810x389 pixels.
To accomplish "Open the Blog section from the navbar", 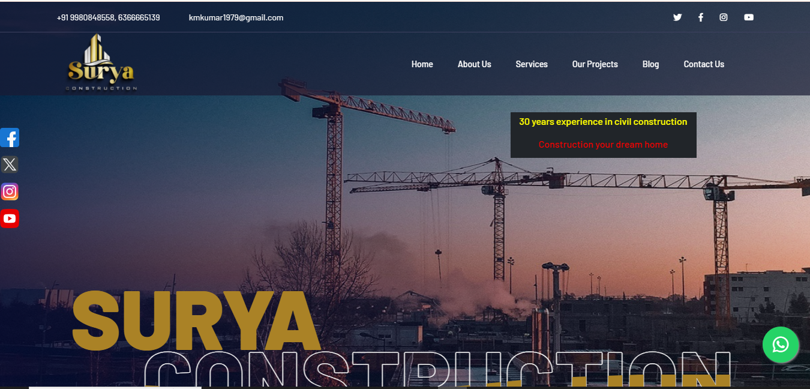I will (650, 64).
